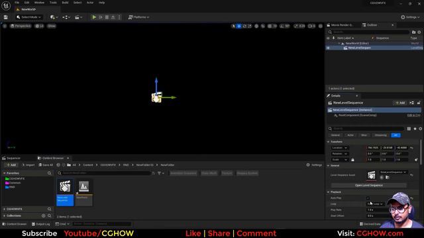
Task: Open Details property matrix grid icon
Action: tap(409, 129)
